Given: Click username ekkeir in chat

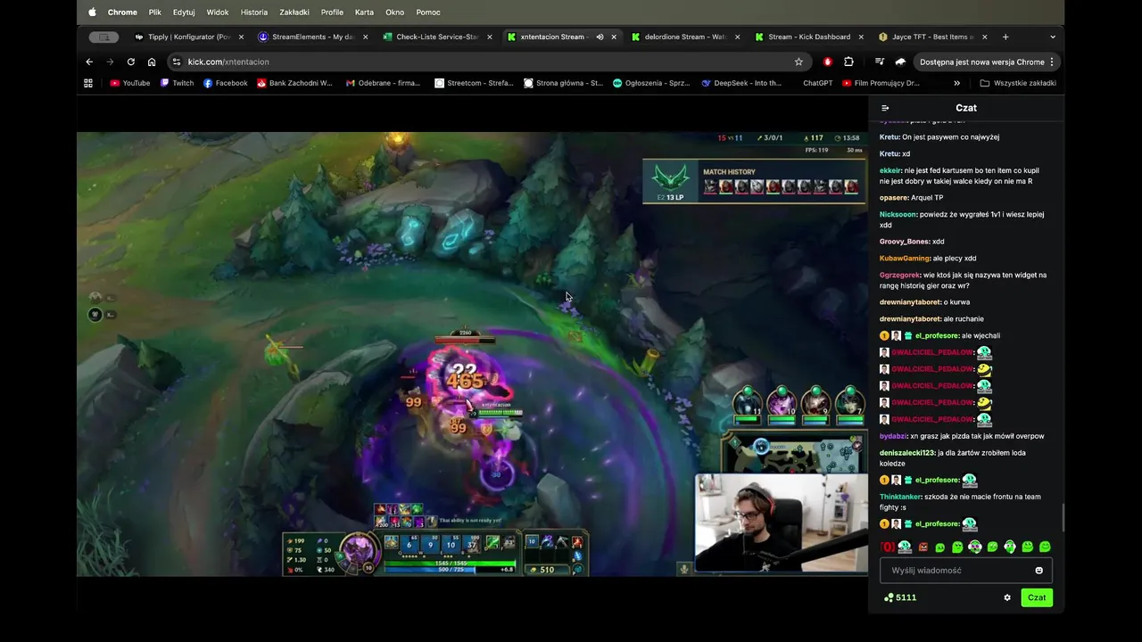Looking at the screenshot, I should click(890, 170).
